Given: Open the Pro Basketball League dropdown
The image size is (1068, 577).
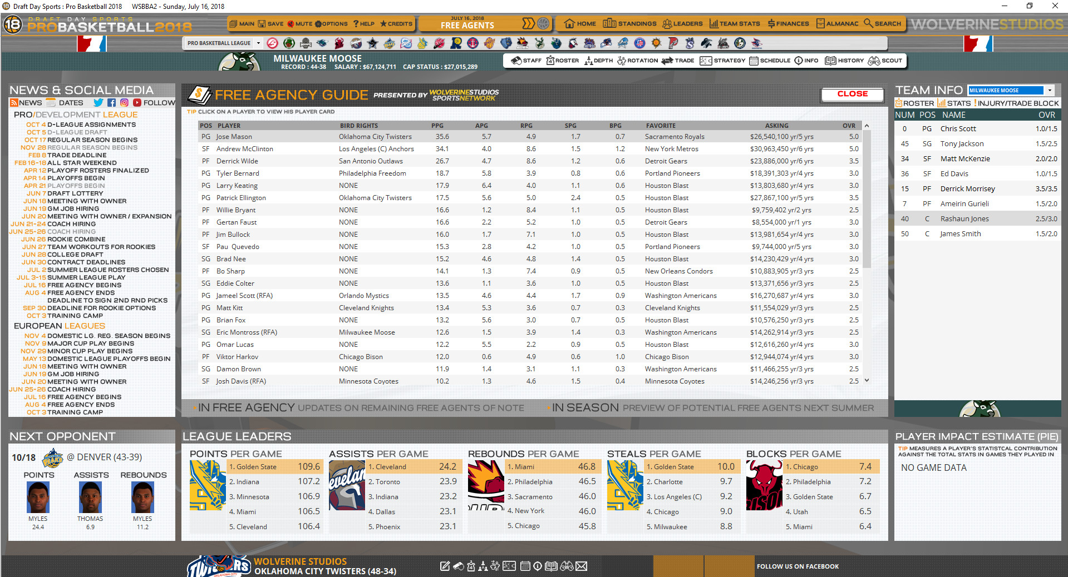Looking at the screenshot, I should 258,43.
